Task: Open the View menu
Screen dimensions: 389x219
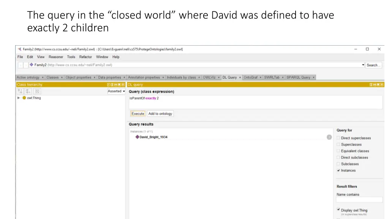Action: pyautogui.click(x=41, y=57)
